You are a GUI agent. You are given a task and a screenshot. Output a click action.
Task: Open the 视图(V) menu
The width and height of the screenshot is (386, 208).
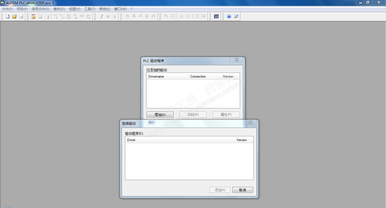(x=75, y=9)
